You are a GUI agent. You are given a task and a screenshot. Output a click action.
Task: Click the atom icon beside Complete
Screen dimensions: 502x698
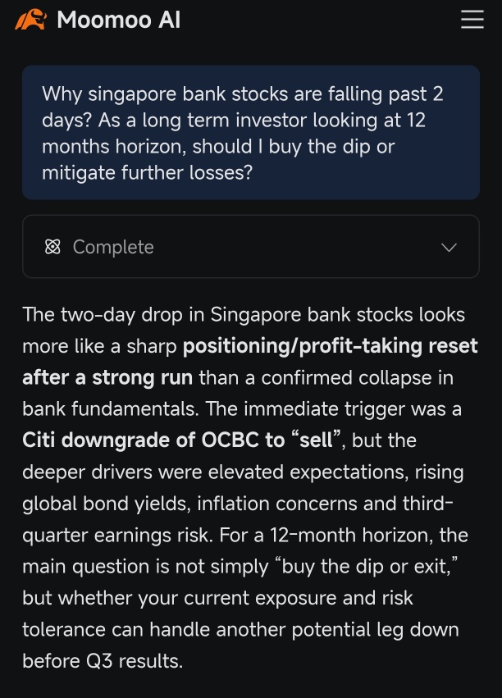pos(52,247)
